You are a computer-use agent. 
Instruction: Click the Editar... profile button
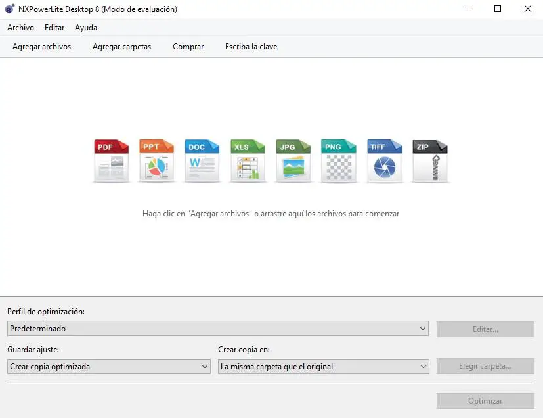tap(485, 329)
